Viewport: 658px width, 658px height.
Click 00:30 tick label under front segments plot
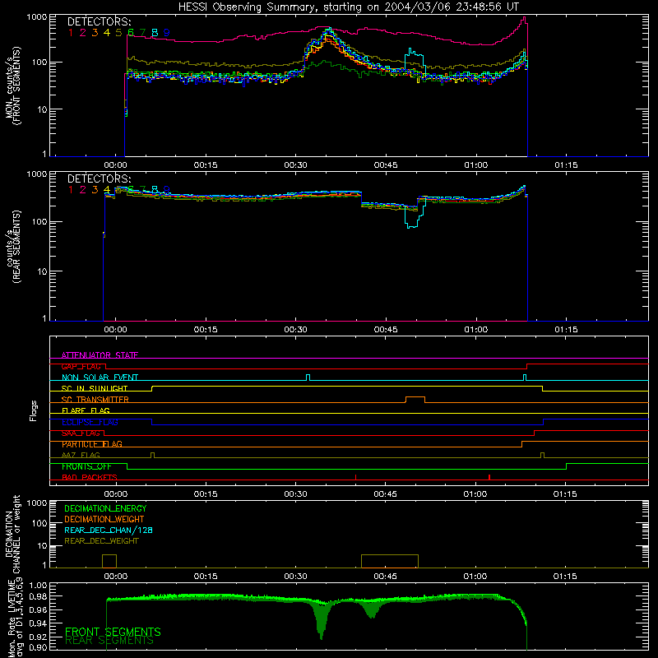tap(296, 165)
